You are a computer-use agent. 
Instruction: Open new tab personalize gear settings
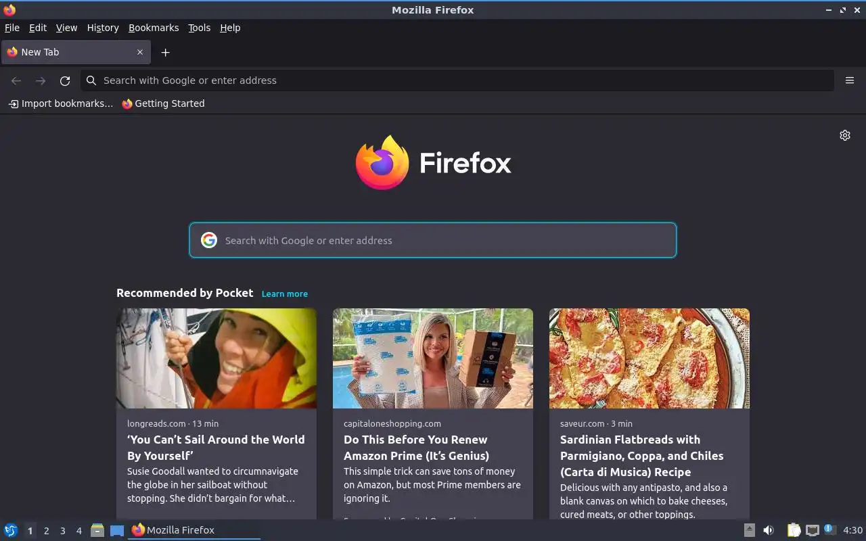coord(845,135)
